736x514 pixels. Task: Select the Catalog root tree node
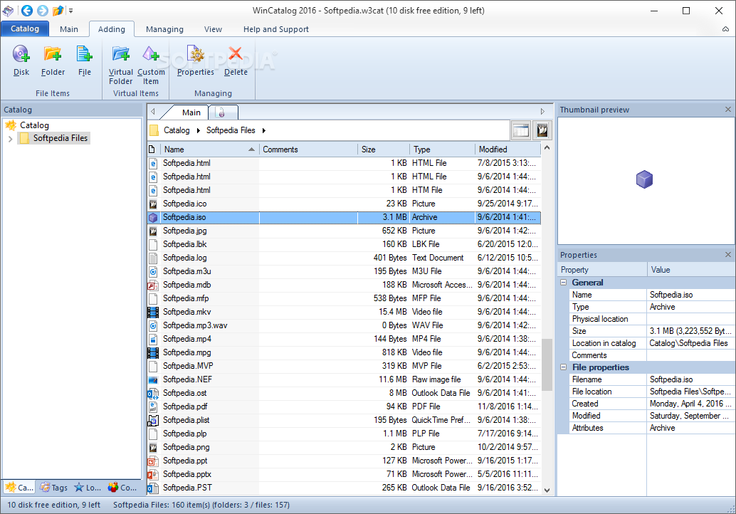tap(34, 125)
